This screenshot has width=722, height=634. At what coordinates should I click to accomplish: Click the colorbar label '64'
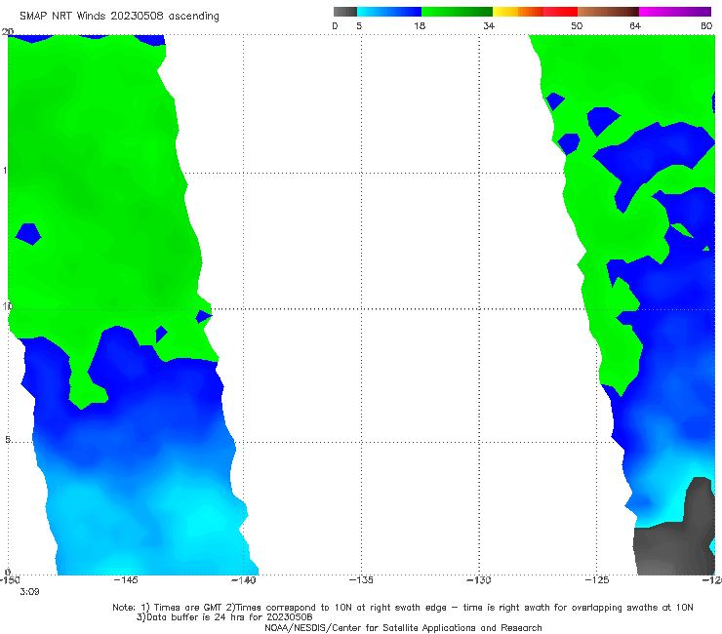(635, 26)
